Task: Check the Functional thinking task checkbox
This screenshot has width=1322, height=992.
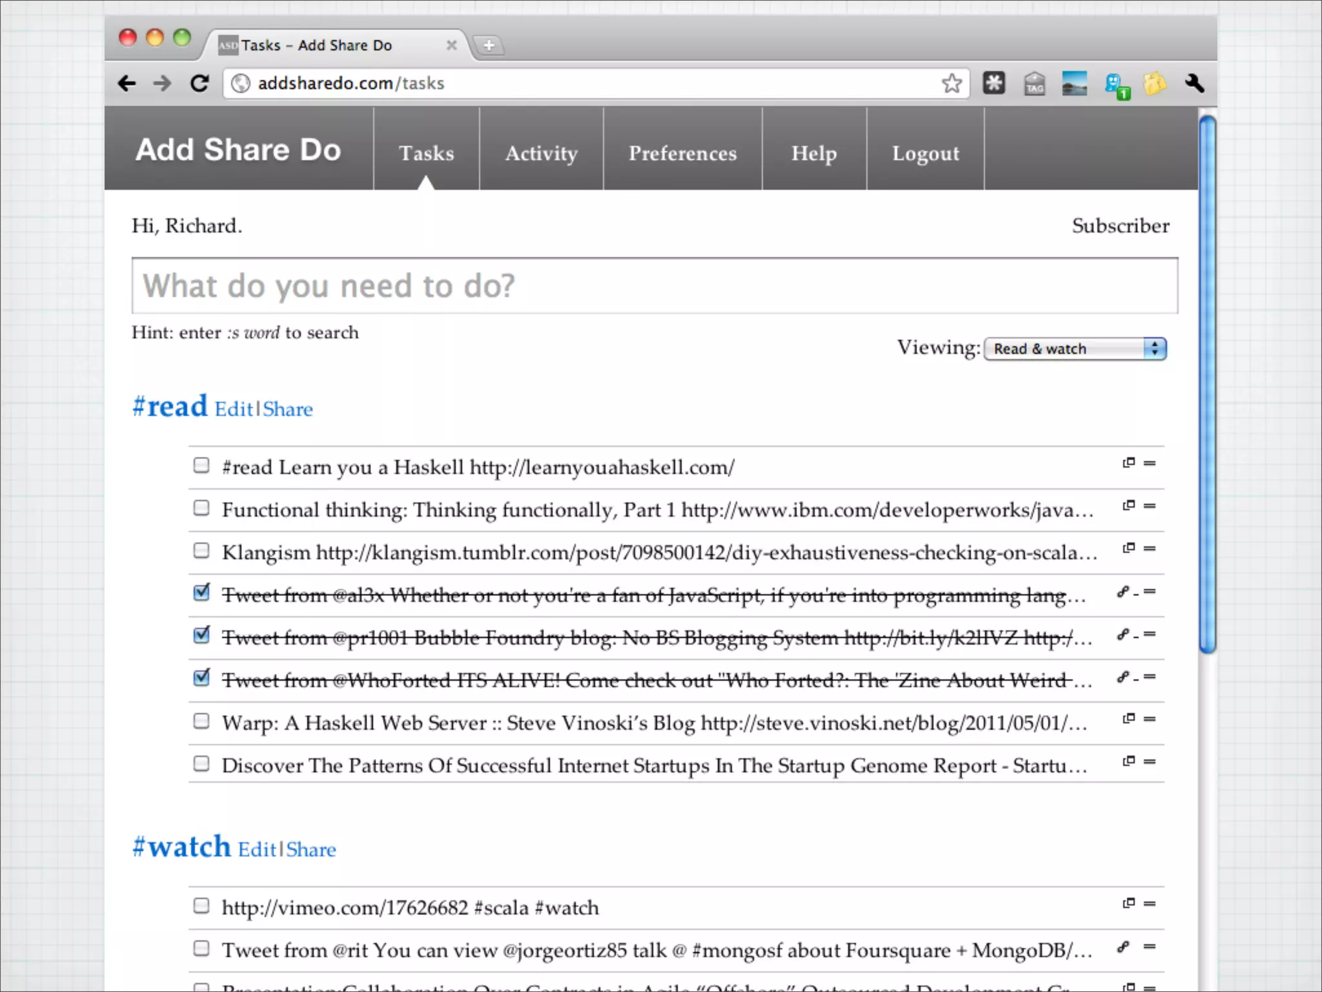Action: [x=201, y=508]
